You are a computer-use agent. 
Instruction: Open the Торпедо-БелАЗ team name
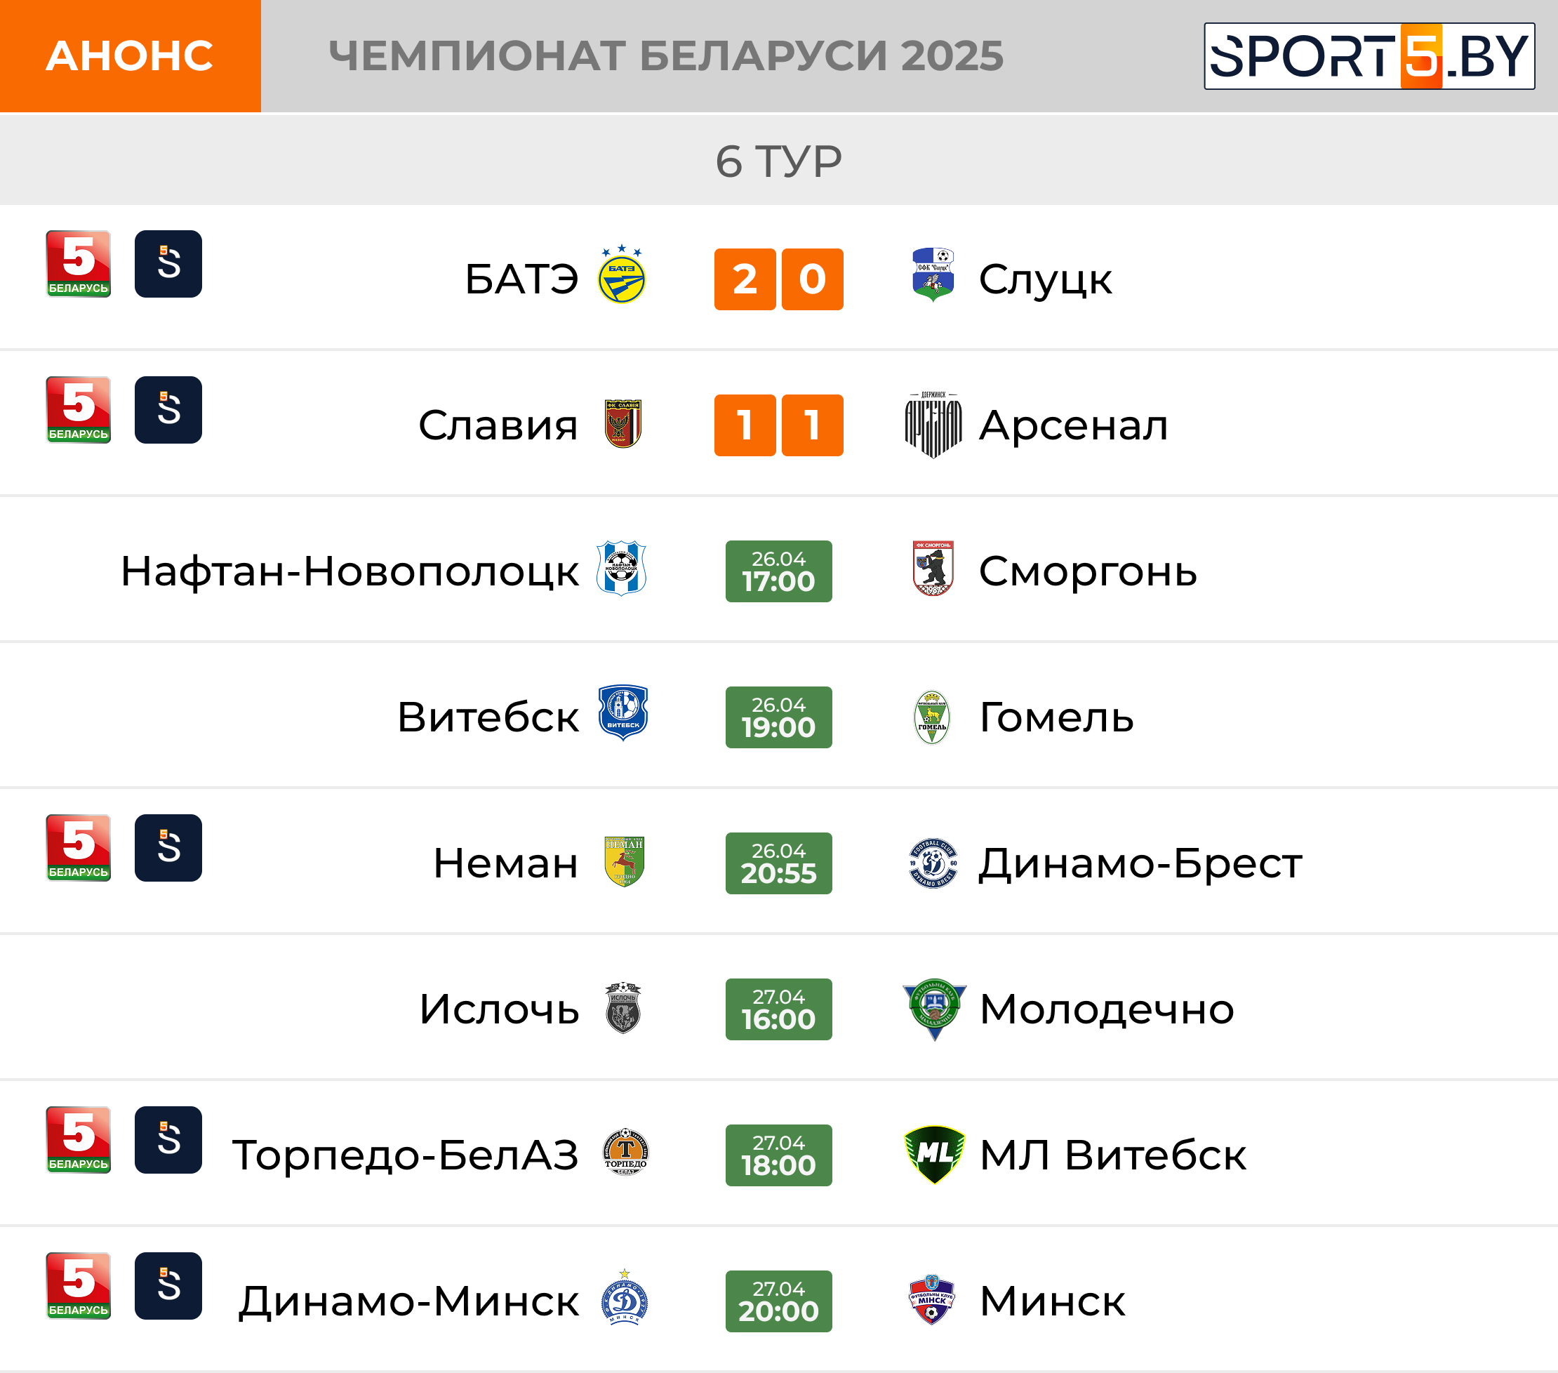(x=406, y=1155)
